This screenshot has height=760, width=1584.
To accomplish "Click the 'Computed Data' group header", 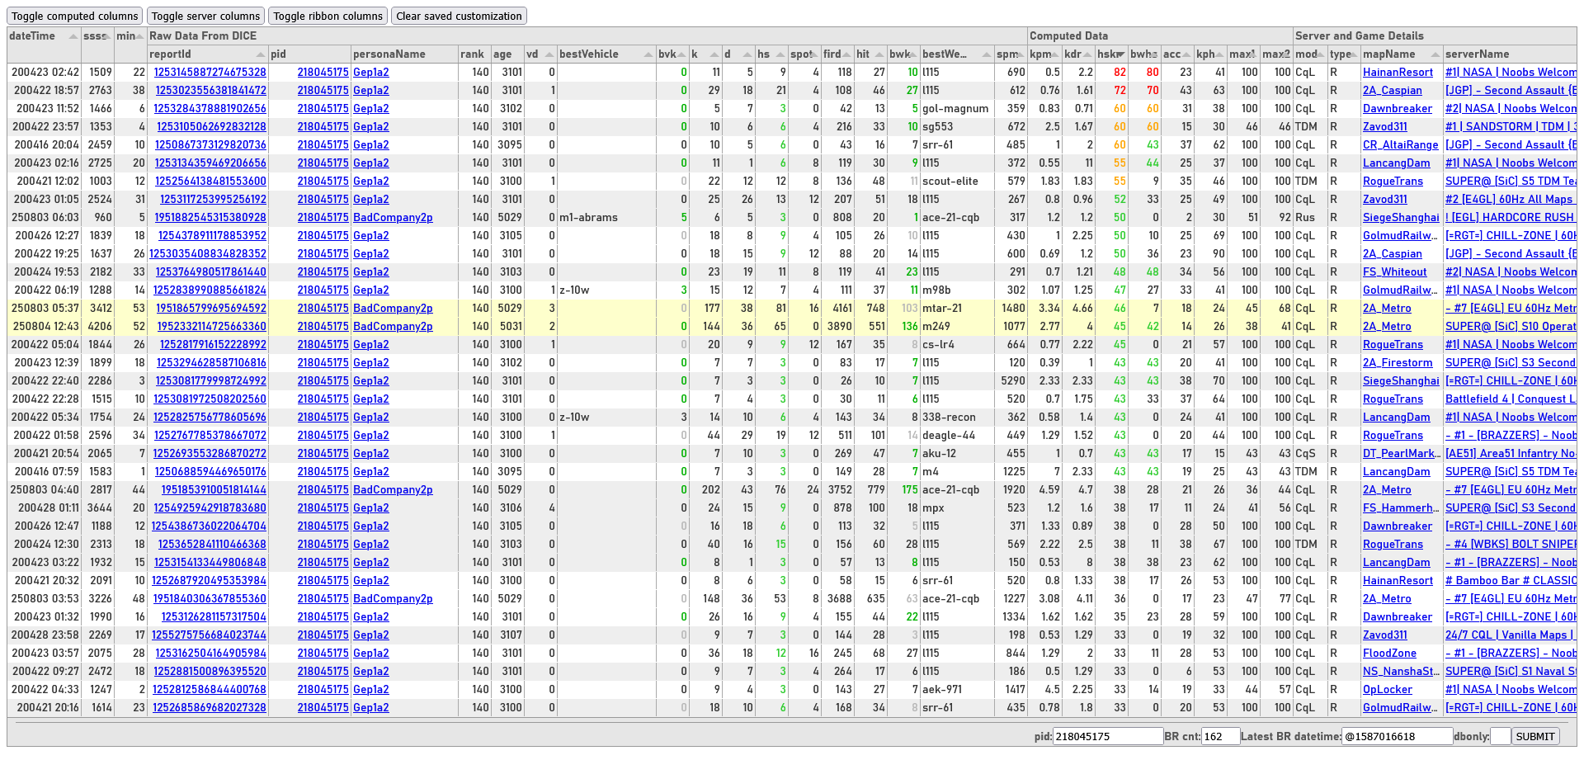I will click(x=1160, y=36).
